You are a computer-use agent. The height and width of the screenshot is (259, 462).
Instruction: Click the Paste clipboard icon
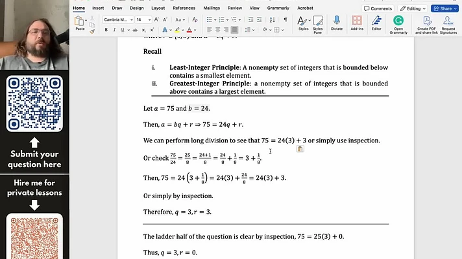point(79,21)
